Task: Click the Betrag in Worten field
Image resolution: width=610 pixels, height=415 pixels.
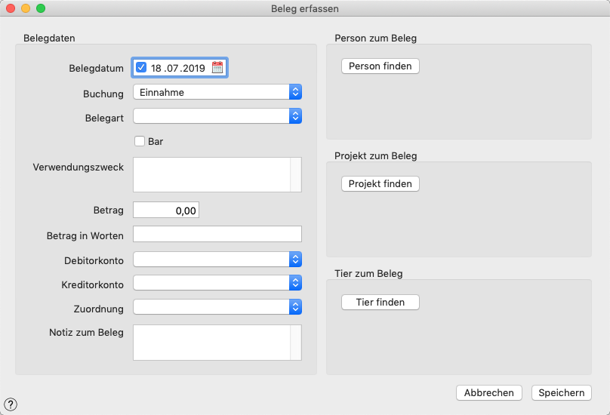Action: coord(217,234)
